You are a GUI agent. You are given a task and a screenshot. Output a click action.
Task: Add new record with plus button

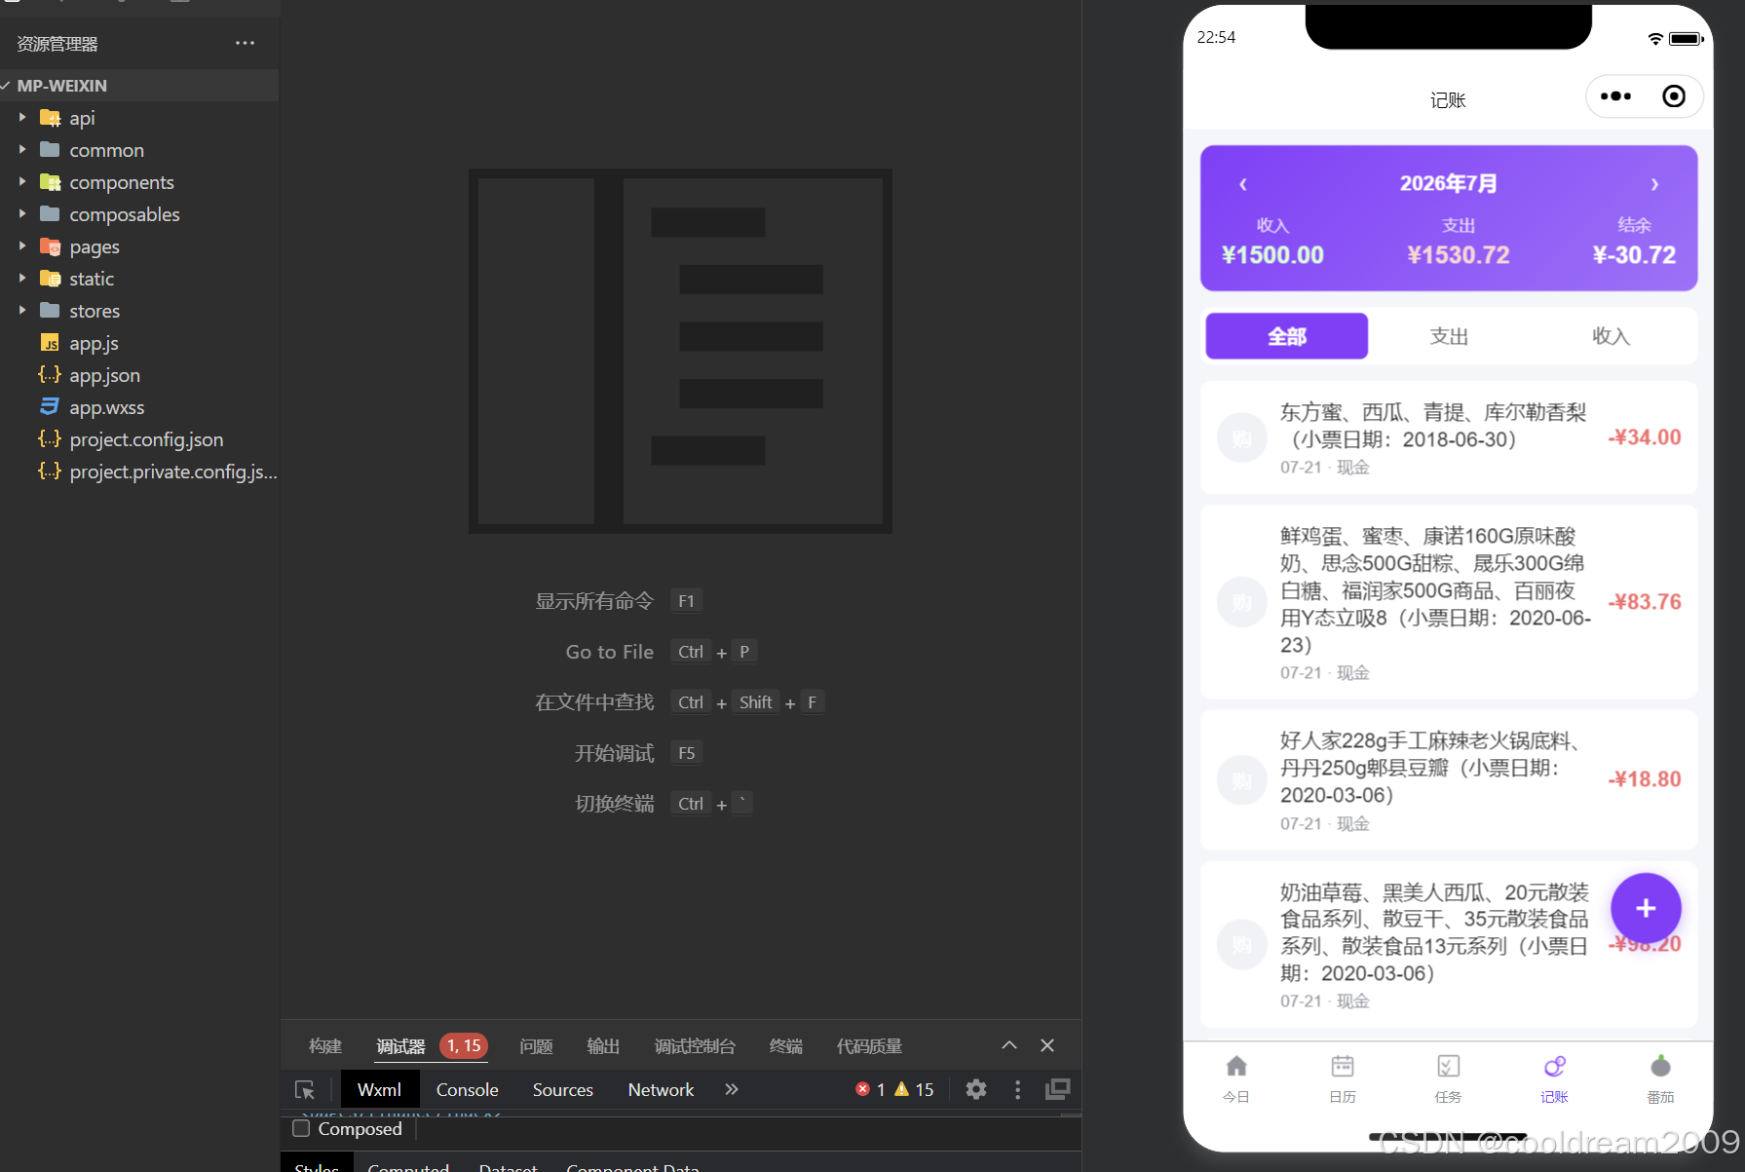pyautogui.click(x=1646, y=908)
